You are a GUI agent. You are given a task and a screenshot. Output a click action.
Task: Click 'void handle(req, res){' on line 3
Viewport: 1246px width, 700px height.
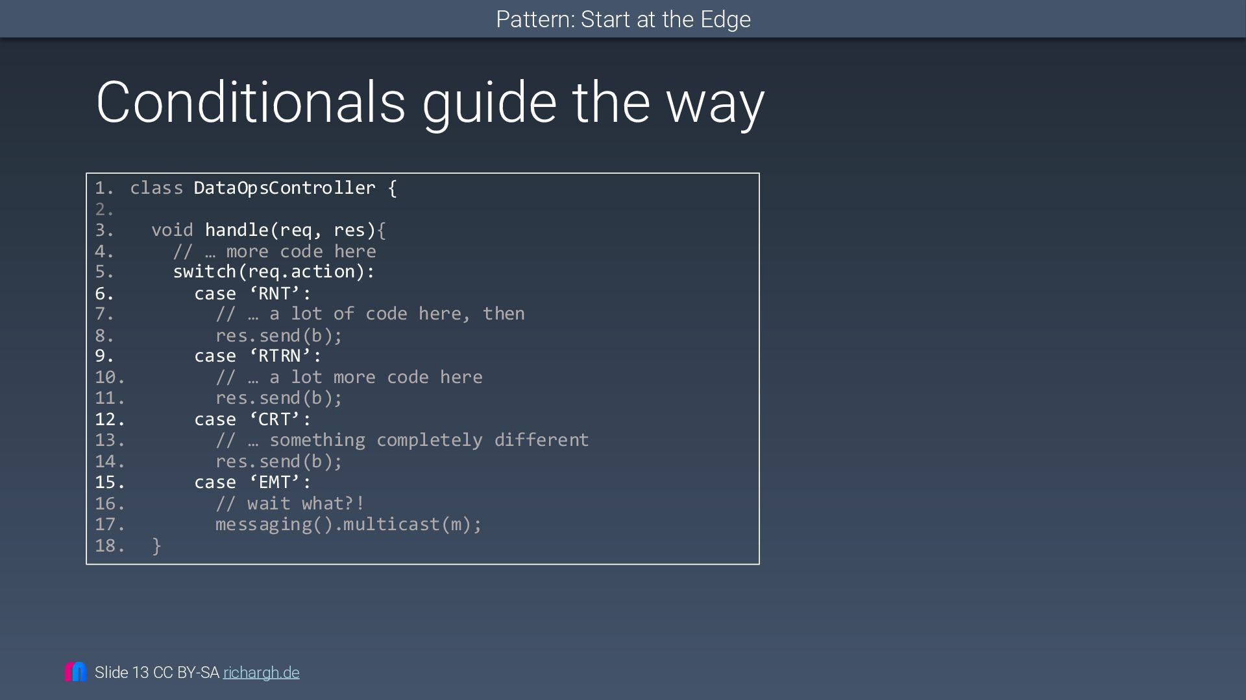tap(269, 230)
